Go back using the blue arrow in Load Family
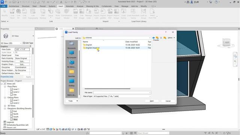240x135 pixels. (x=153, y=38)
